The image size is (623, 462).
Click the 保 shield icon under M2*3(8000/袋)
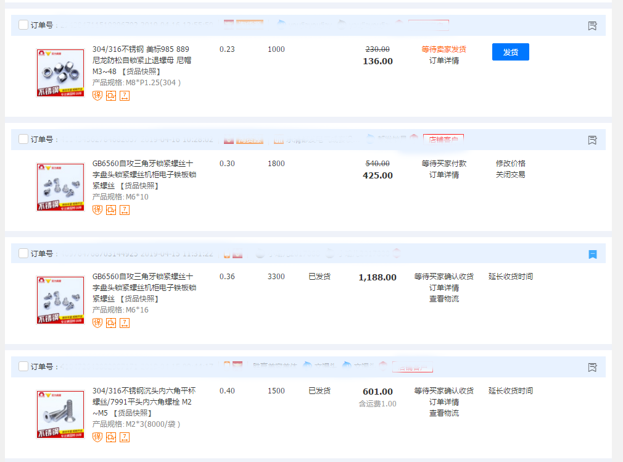(97, 437)
